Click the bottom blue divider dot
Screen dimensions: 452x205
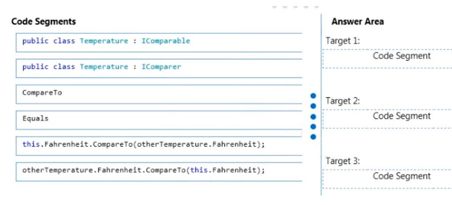pyautogui.click(x=313, y=137)
